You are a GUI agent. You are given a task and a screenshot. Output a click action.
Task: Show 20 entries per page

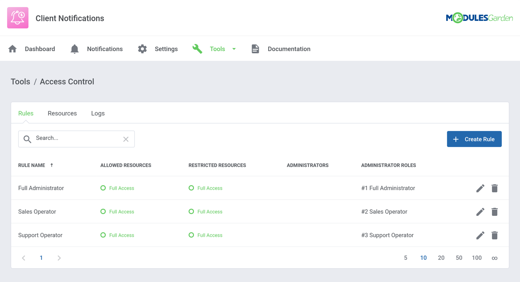pos(441,258)
